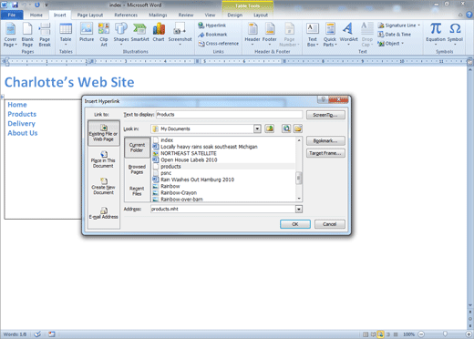Switch to the Page Layout tab
The width and height of the screenshot is (474, 339).
pyautogui.click(x=90, y=15)
